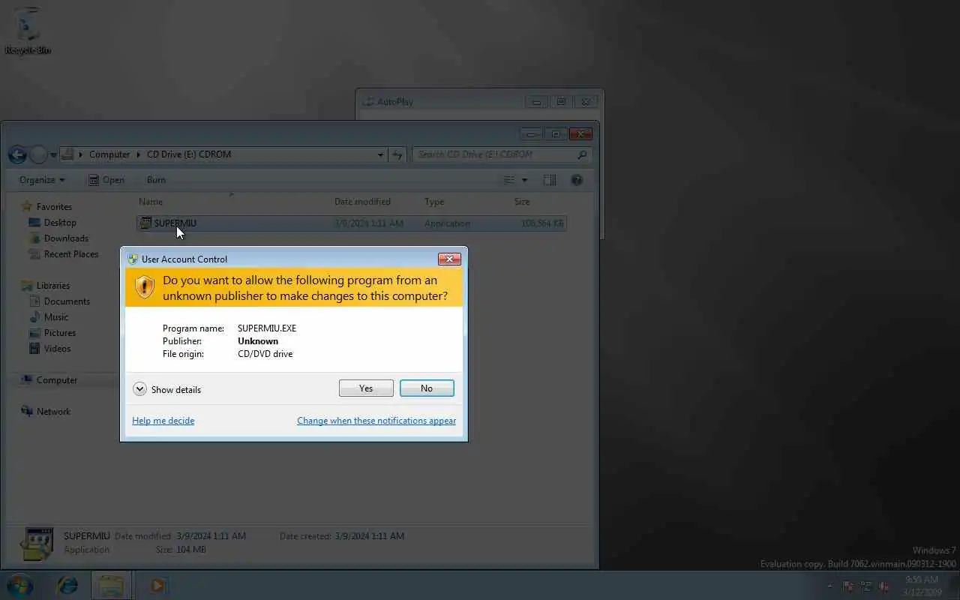Select Computer in the address breadcrumb
960x600 pixels.
tap(109, 154)
